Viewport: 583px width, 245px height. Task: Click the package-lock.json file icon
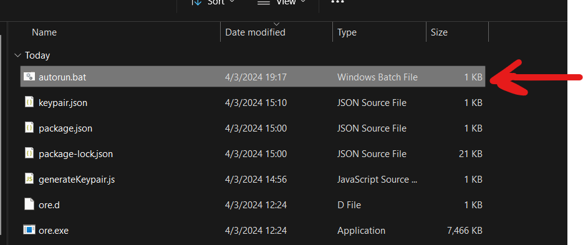point(29,153)
